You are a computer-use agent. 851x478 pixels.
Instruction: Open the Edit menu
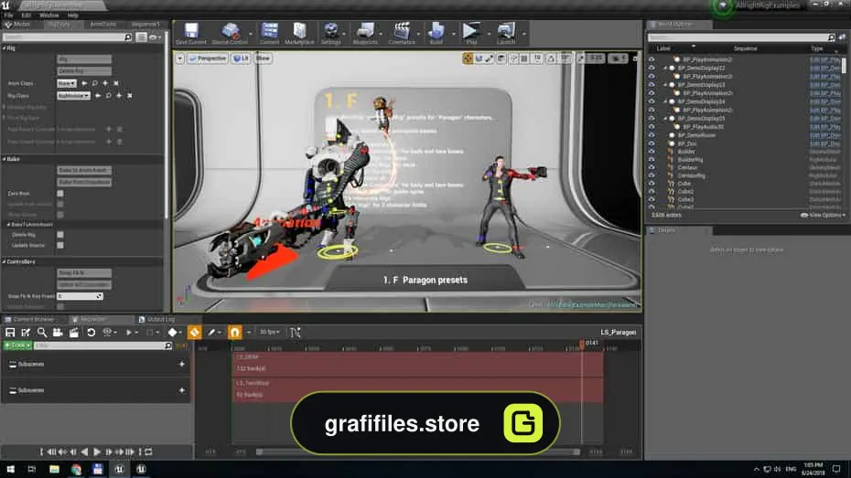26,16
